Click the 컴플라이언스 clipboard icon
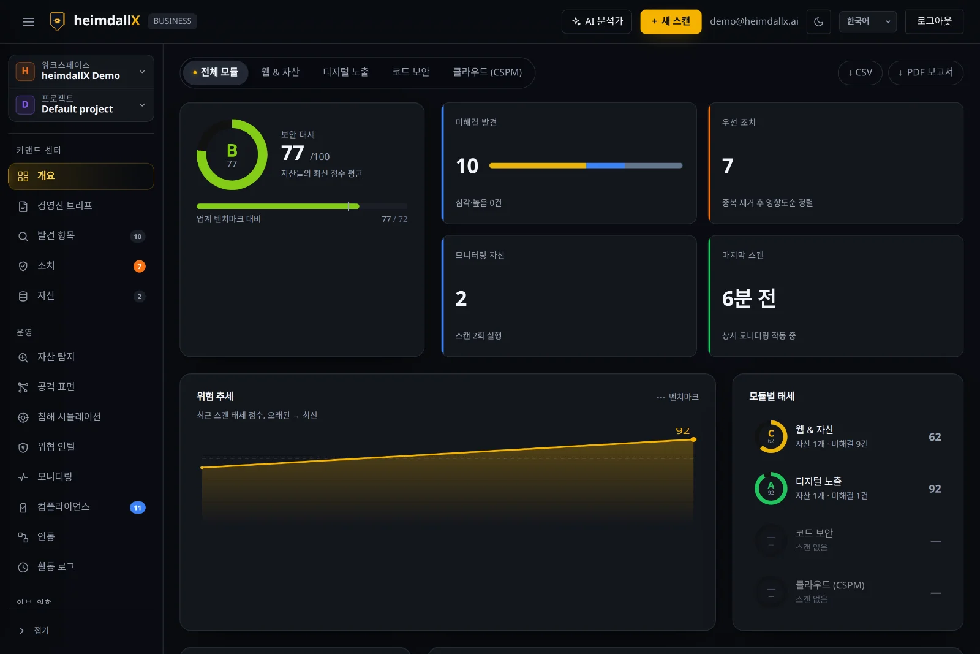980x654 pixels. tap(23, 508)
